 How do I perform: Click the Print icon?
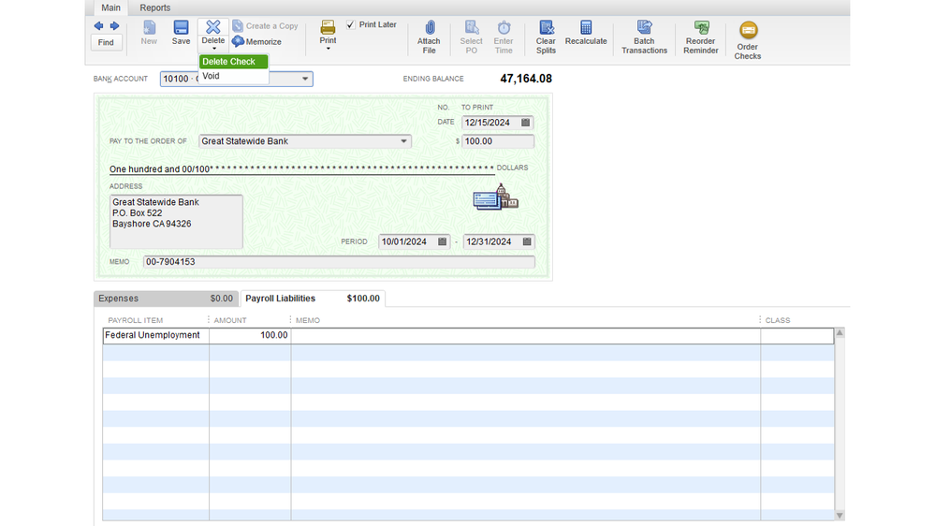pos(328,27)
